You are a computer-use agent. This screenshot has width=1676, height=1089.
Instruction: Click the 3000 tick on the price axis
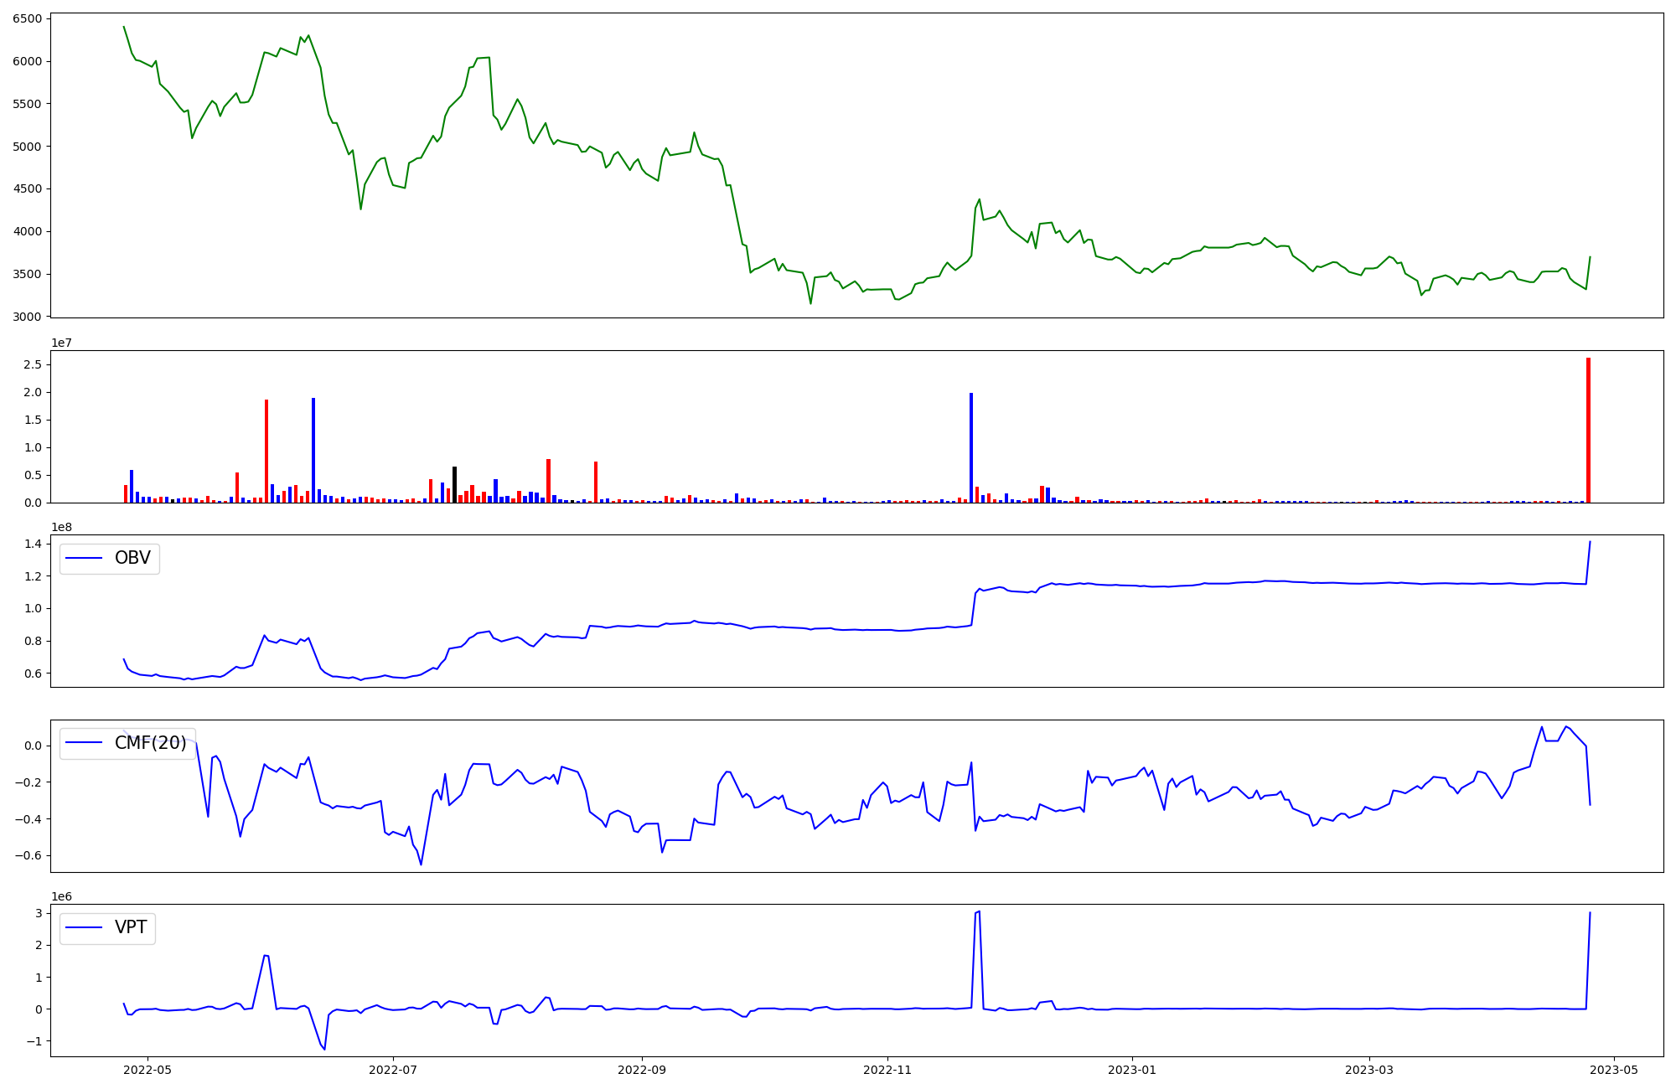coord(27,317)
